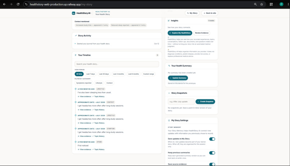This screenshot has width=290, height=166.
Task: Click the Story Snapshots heading icon
Action: 169,93
